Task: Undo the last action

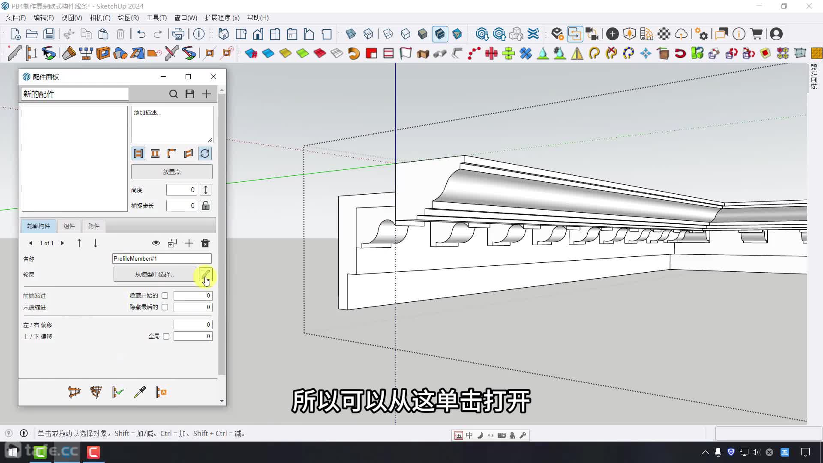Action: click(141, 34)
